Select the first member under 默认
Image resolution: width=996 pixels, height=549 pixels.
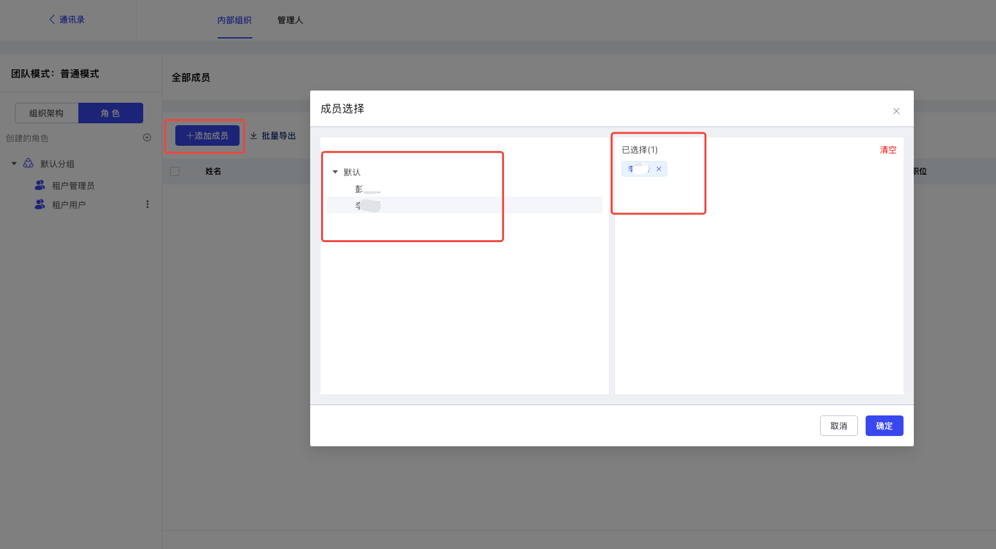[x=367, y=189]
